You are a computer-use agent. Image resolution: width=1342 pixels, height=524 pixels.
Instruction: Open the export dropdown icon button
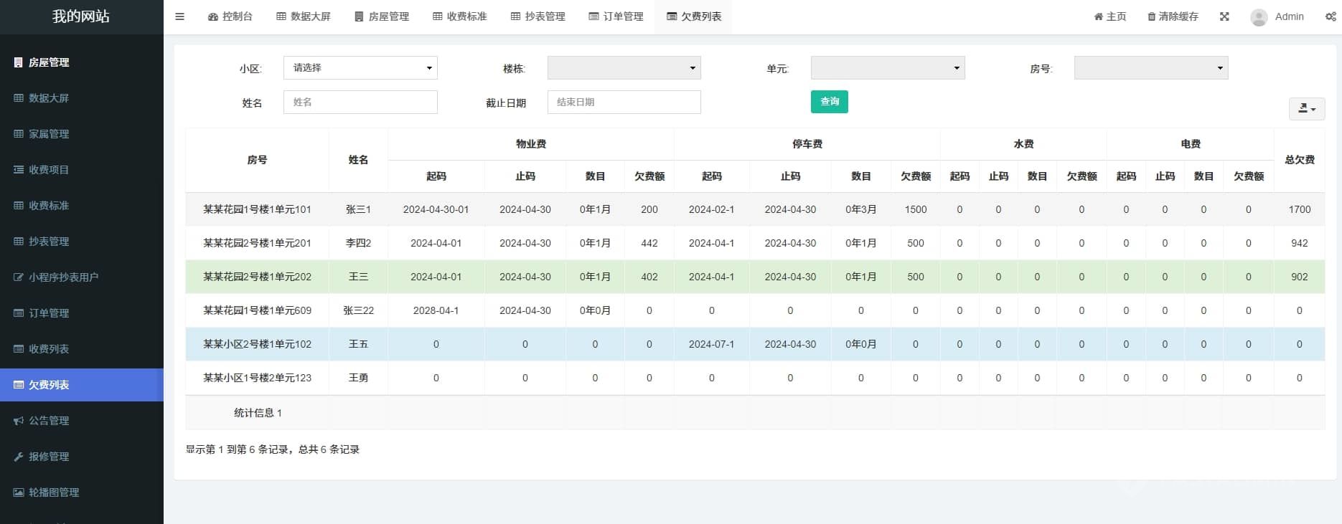1306,108
